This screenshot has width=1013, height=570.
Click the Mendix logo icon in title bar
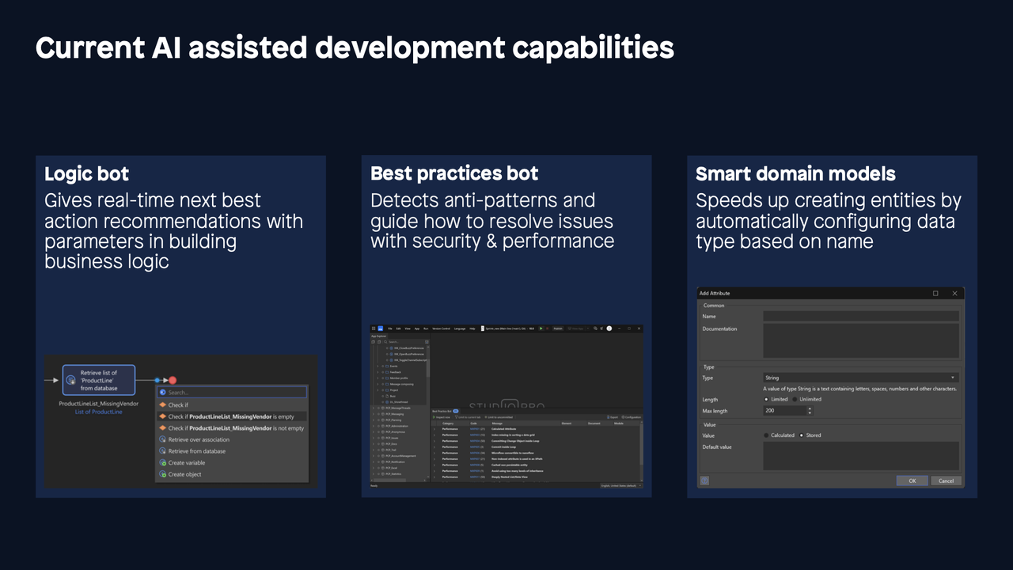pos(381,329)
